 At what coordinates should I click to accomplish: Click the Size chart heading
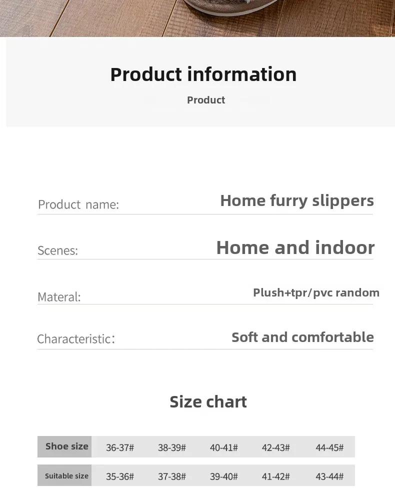(208, 402)
